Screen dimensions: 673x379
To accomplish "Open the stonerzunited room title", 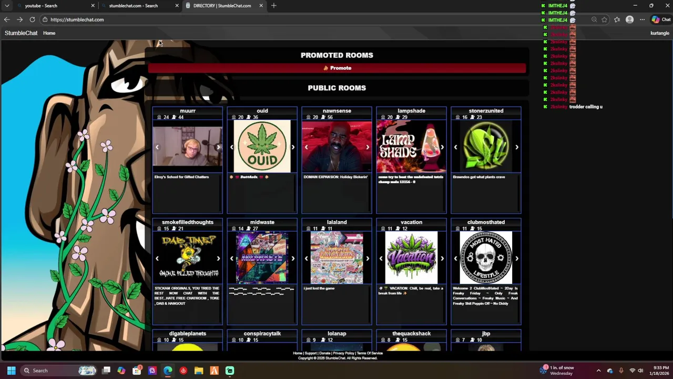I will point(486,111).
